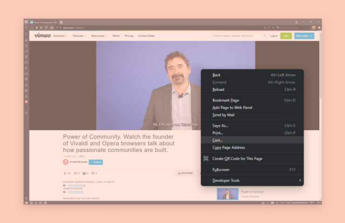Screen dimensions: 345x223
Task: Choose Back in the context menu
Action: 252,75
